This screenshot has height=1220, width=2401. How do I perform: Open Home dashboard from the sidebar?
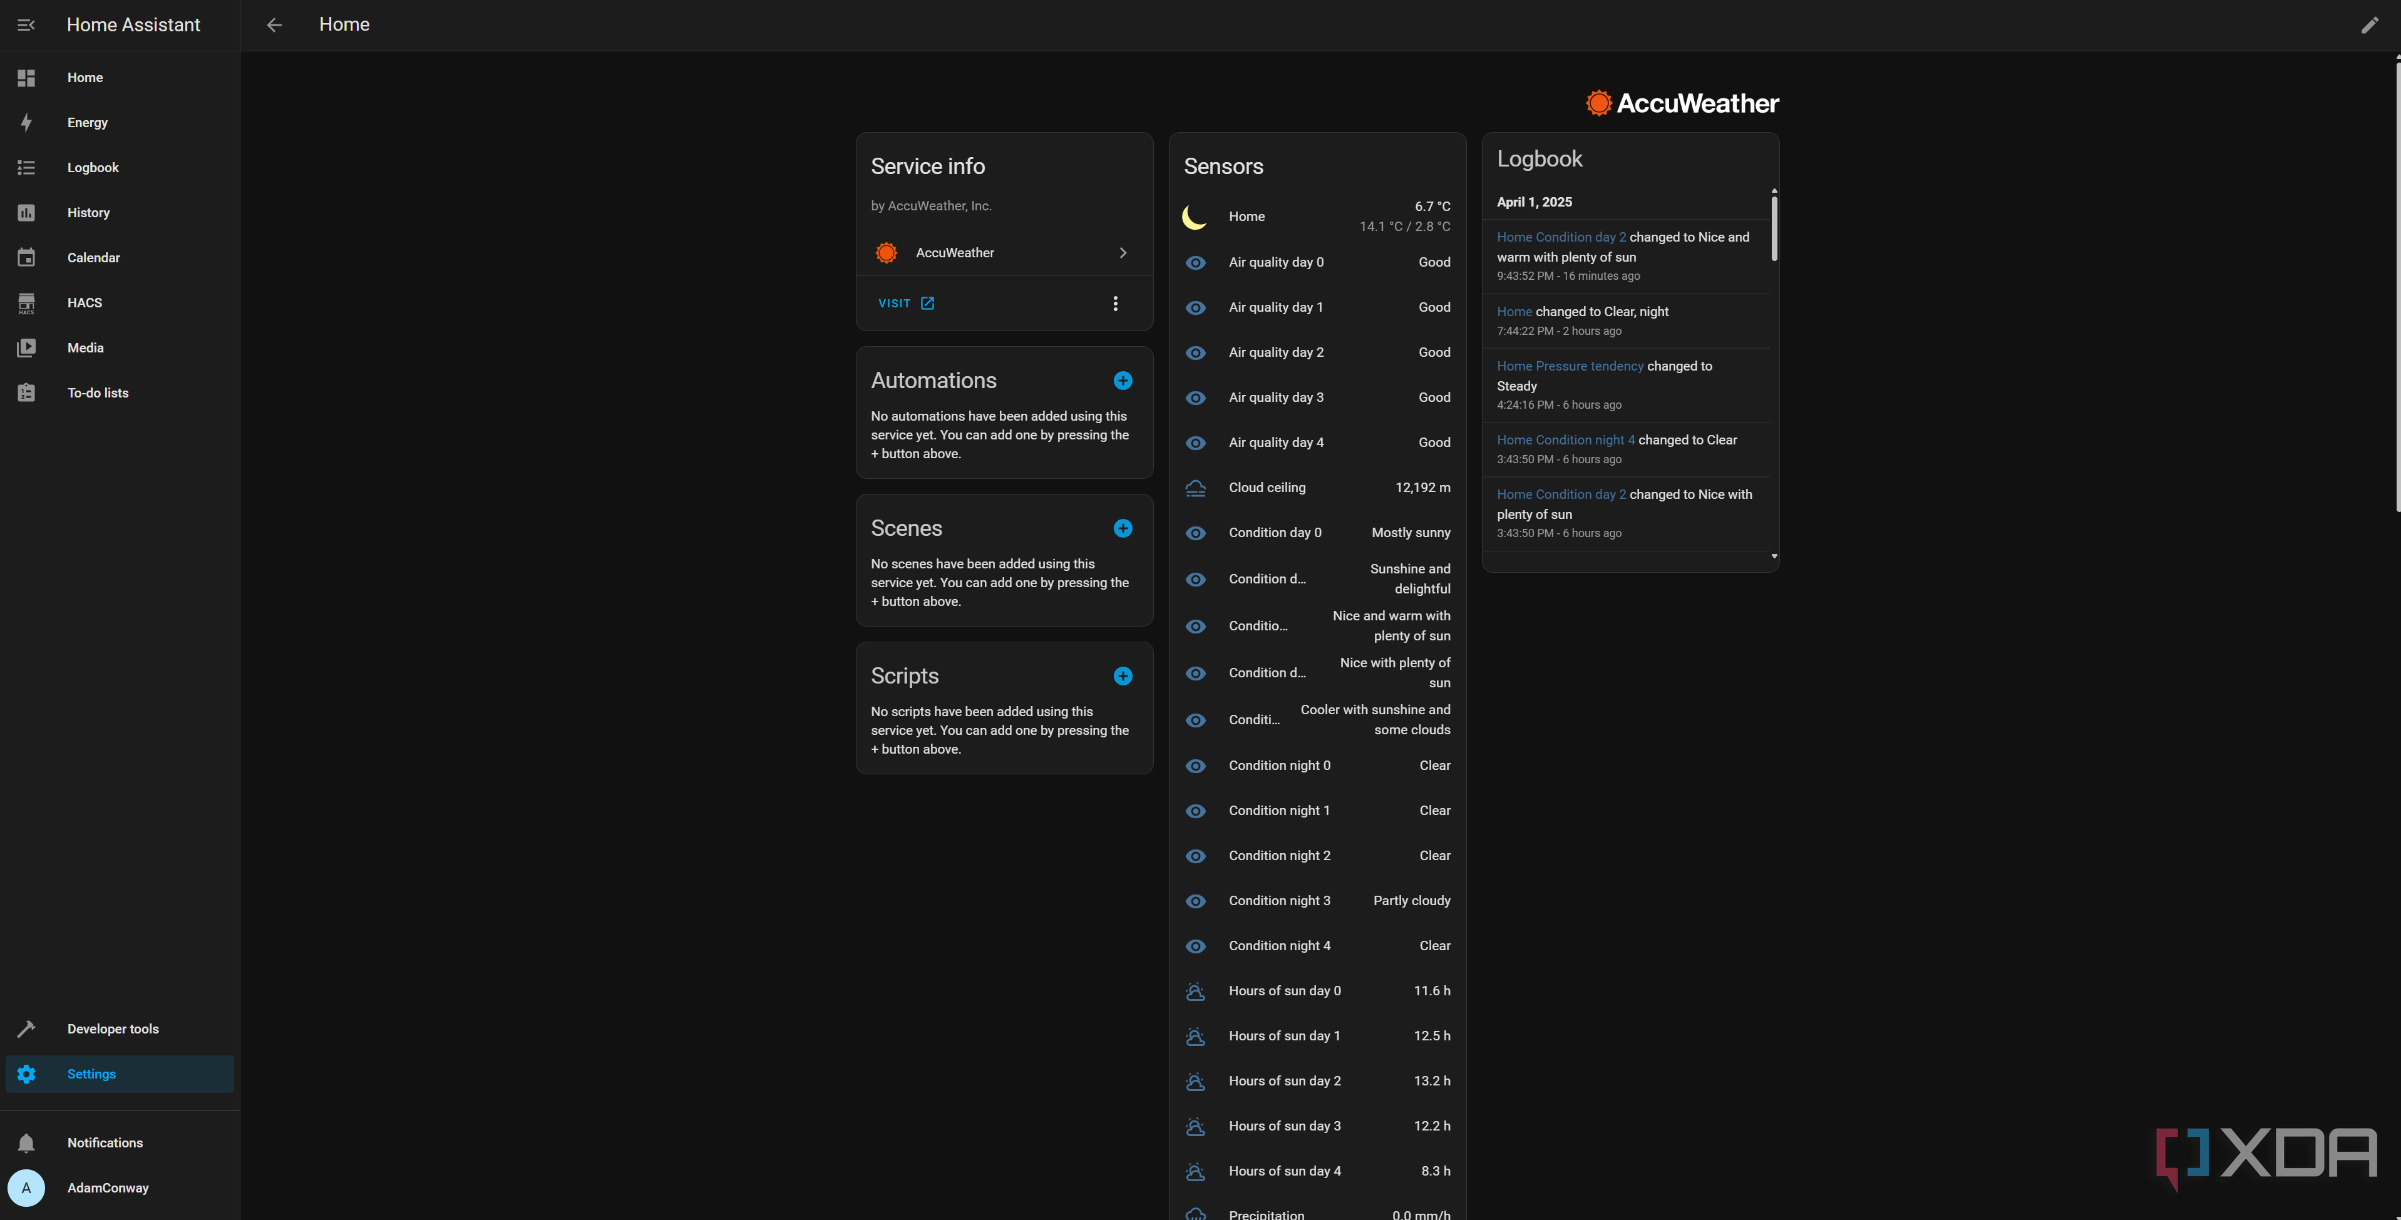coord(120,78)
